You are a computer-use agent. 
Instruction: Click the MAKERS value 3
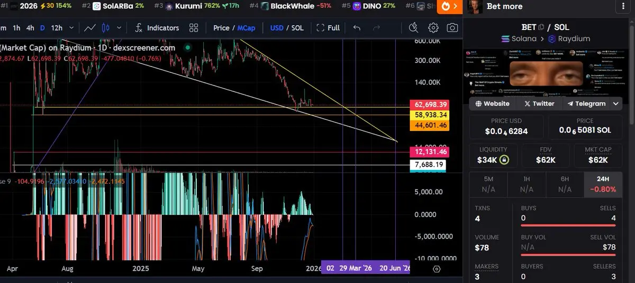coord(477,277)
